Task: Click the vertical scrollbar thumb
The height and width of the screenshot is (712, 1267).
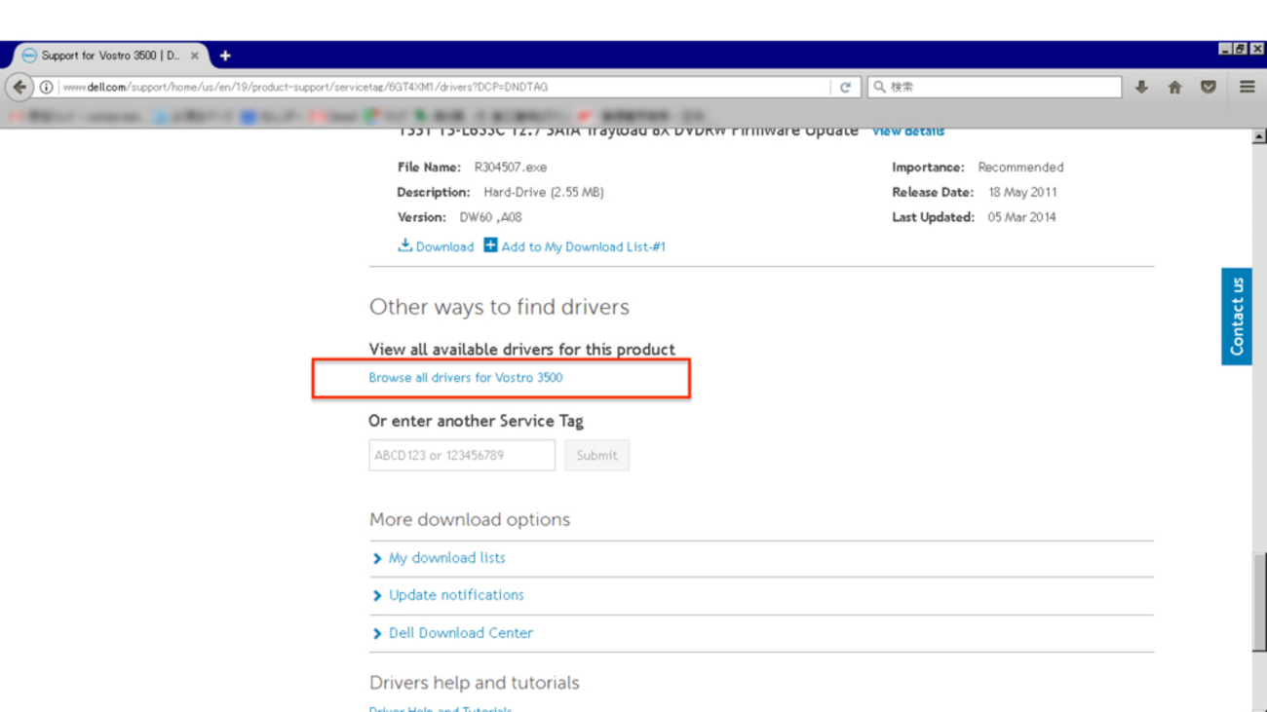Action: pyautogui.click(x=1259, y=602)
